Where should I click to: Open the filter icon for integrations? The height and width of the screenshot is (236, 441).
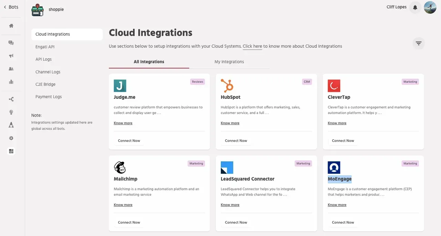tap(418, 43)
